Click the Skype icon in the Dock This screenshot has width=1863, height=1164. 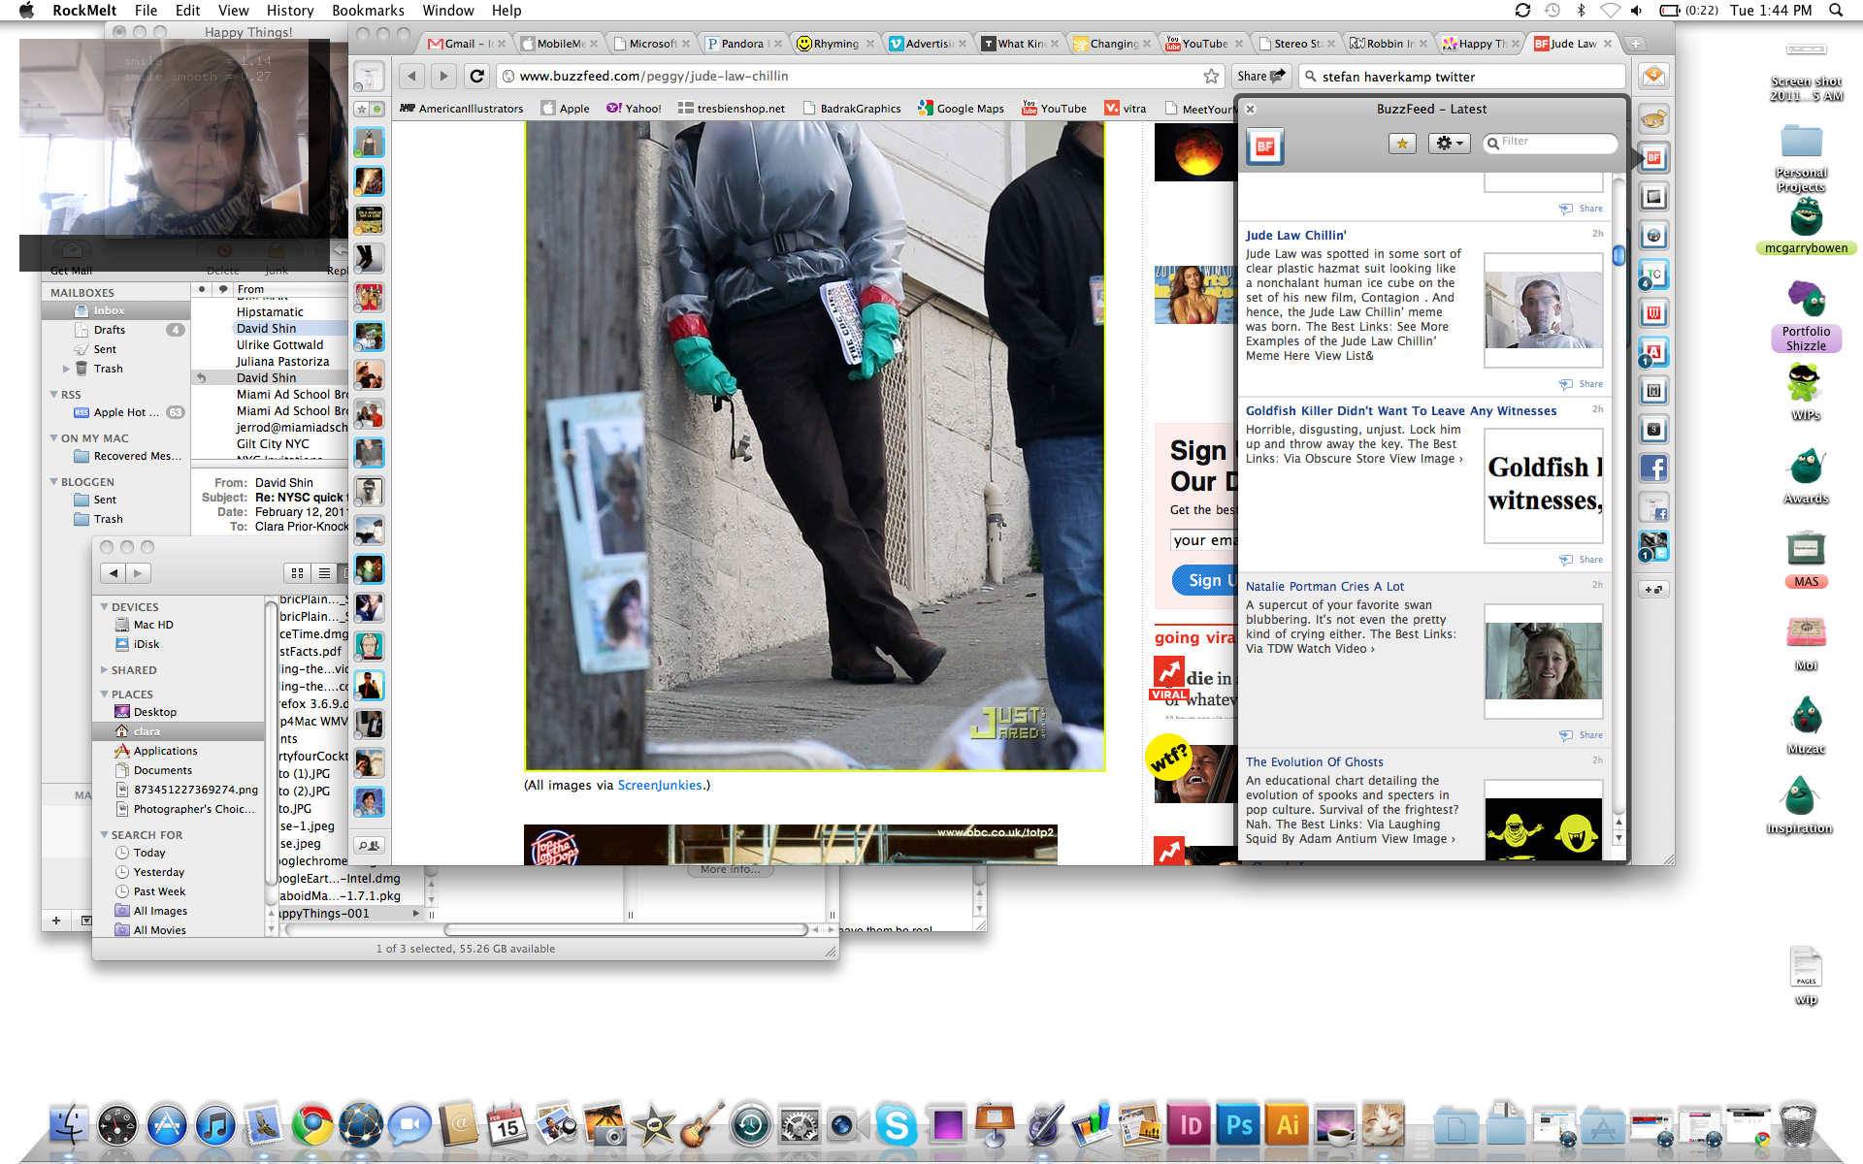click(897, 1125)
